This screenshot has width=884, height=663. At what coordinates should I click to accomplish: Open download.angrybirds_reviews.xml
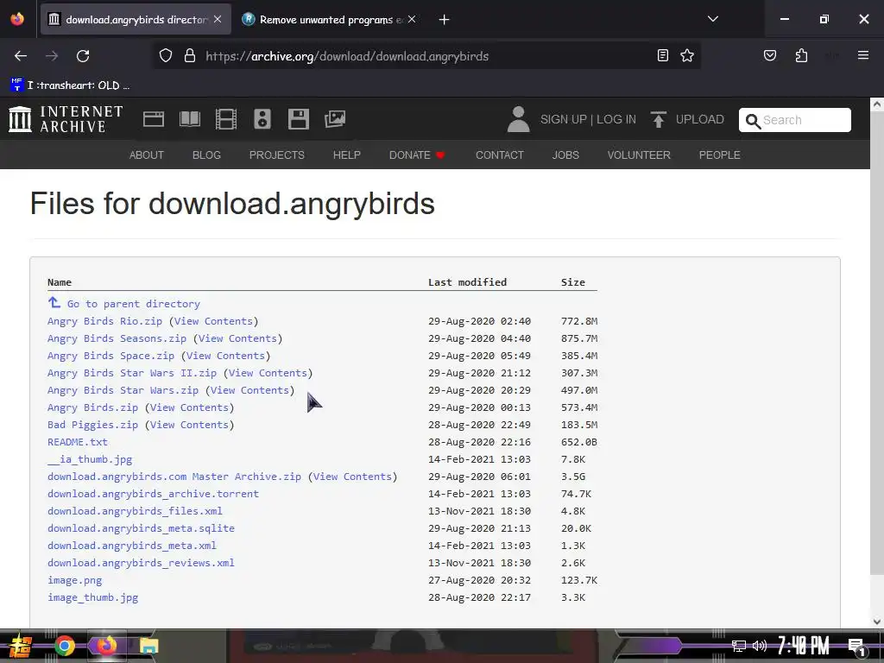[x=141, y=563]
